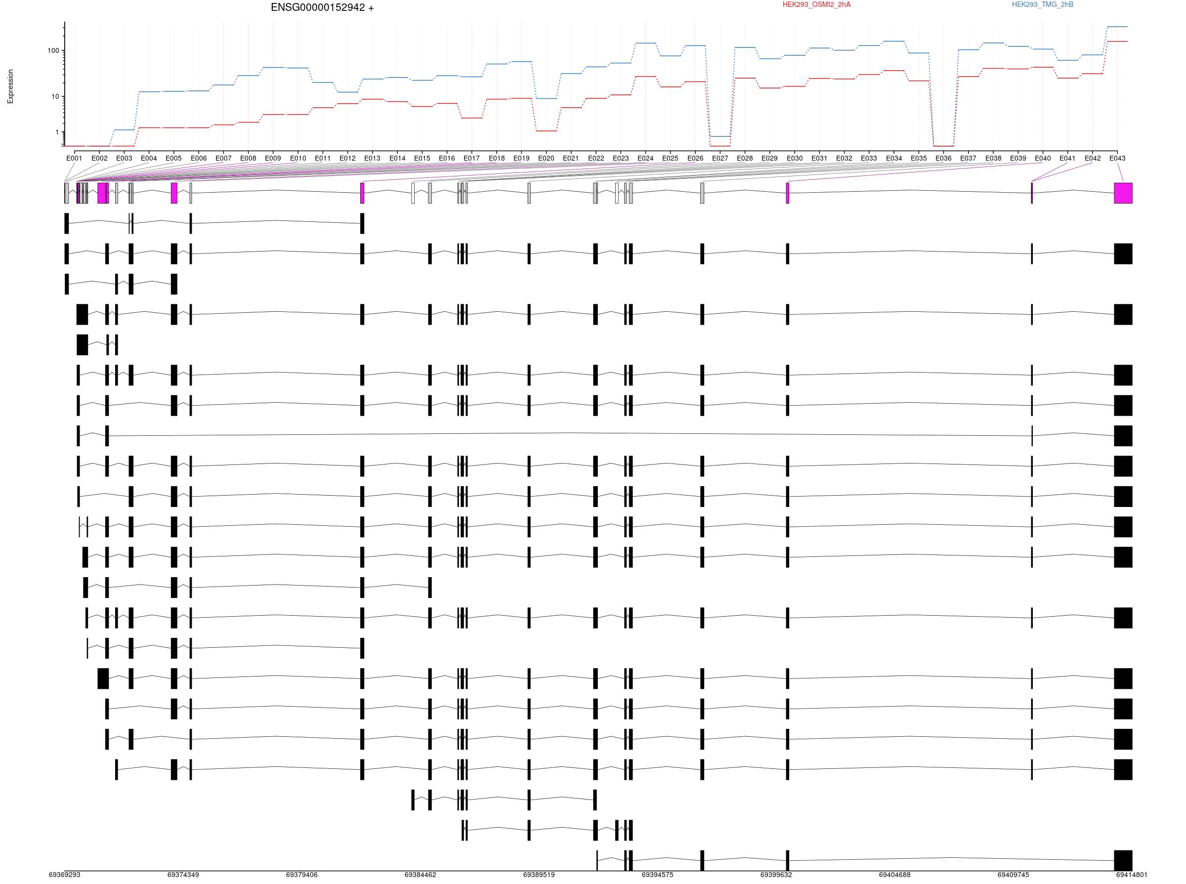Viewport: 1186px width, 884px height.
Task: Select exon bin label E002
Action: 99,159
